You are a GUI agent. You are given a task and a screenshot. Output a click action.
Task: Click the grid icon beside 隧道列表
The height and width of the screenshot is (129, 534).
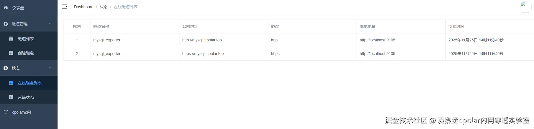[x=11, y=39]
